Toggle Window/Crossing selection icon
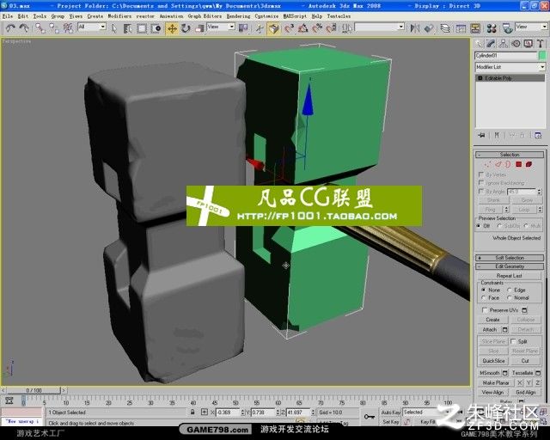This screenshot has height=440, width=550. [x=156, y=28]
